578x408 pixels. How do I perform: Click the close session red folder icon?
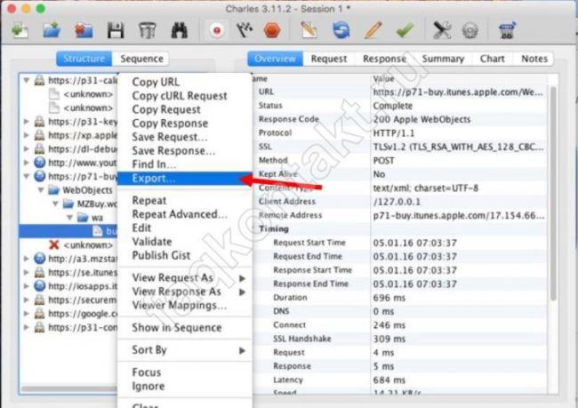coord(84,30)
